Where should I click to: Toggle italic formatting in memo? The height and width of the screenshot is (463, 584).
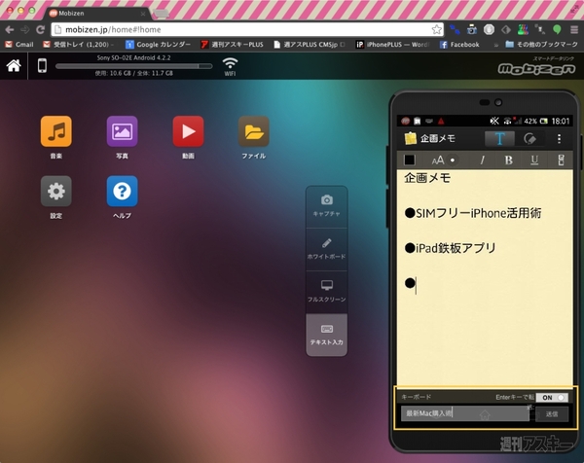483,160
